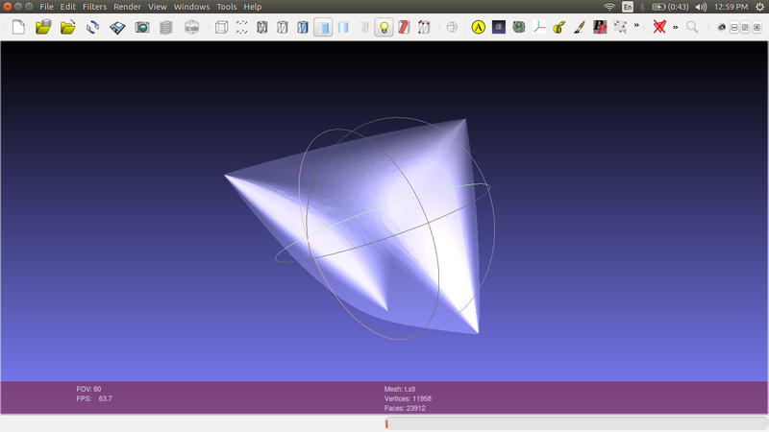This screenshot has width=769, height=432.
Task: Toggle flat lines render mode
Action: click(x=303, y=27)
